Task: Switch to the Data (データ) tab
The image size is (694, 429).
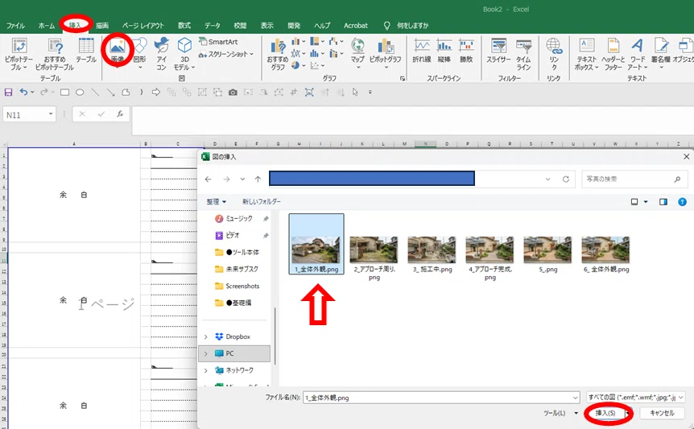Action: click(x=213, y=26)
